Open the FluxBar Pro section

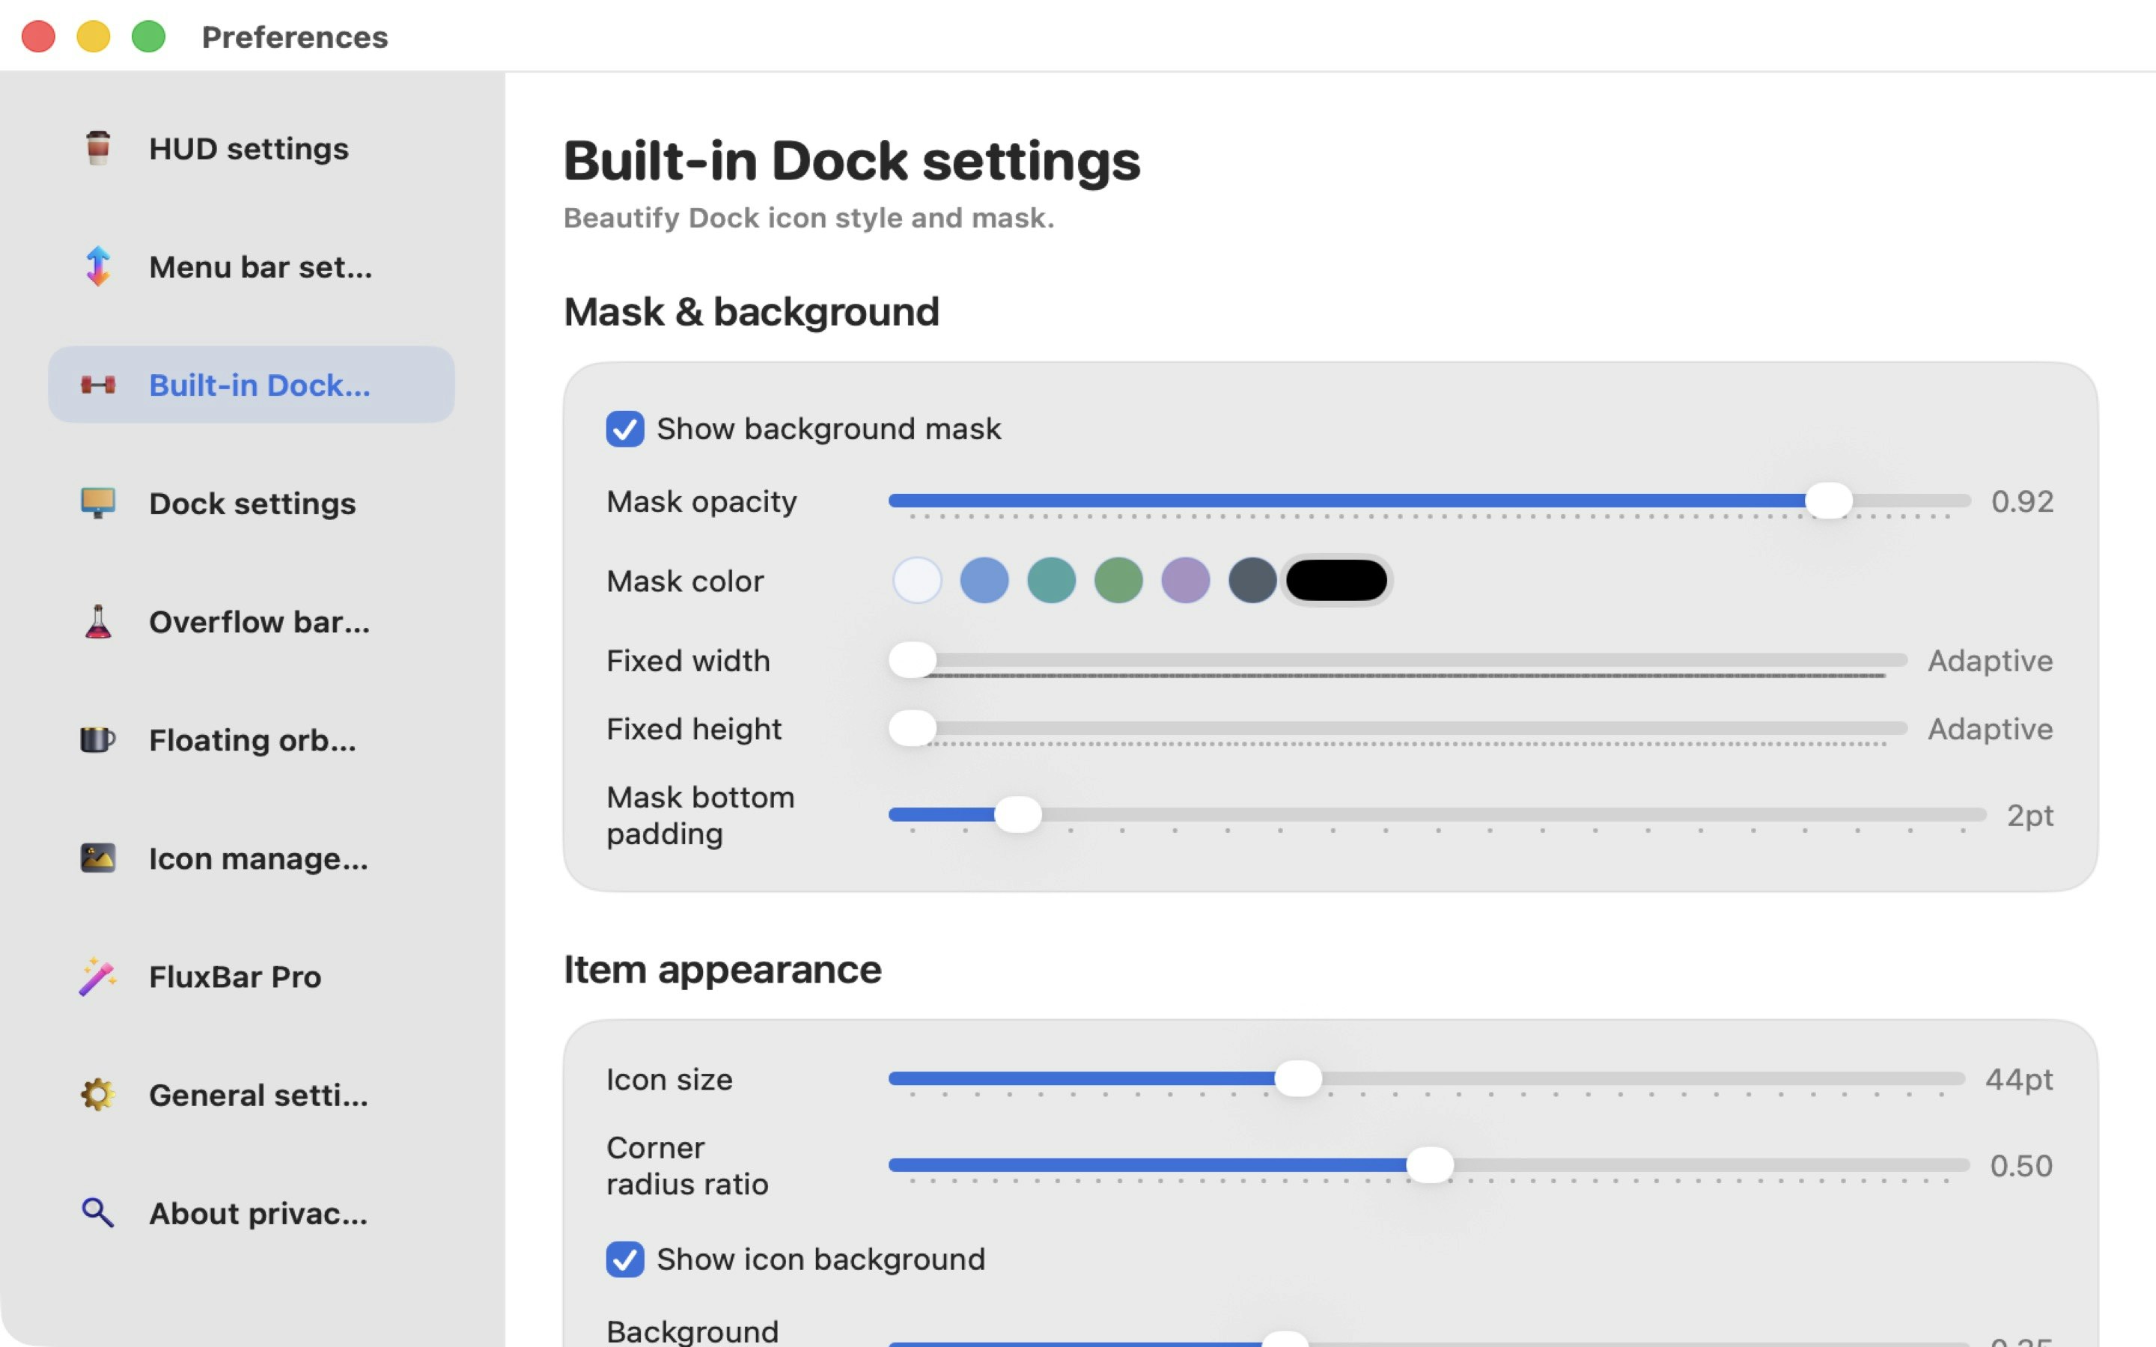click(x=235, y=977)
